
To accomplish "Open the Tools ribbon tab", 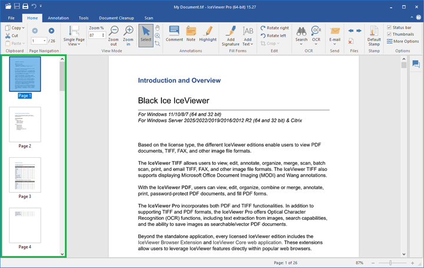I will (84, 18).
